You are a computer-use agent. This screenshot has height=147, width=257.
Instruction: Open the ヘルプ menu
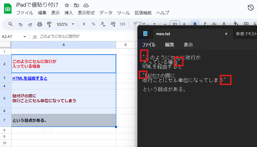tap(163, 13)
